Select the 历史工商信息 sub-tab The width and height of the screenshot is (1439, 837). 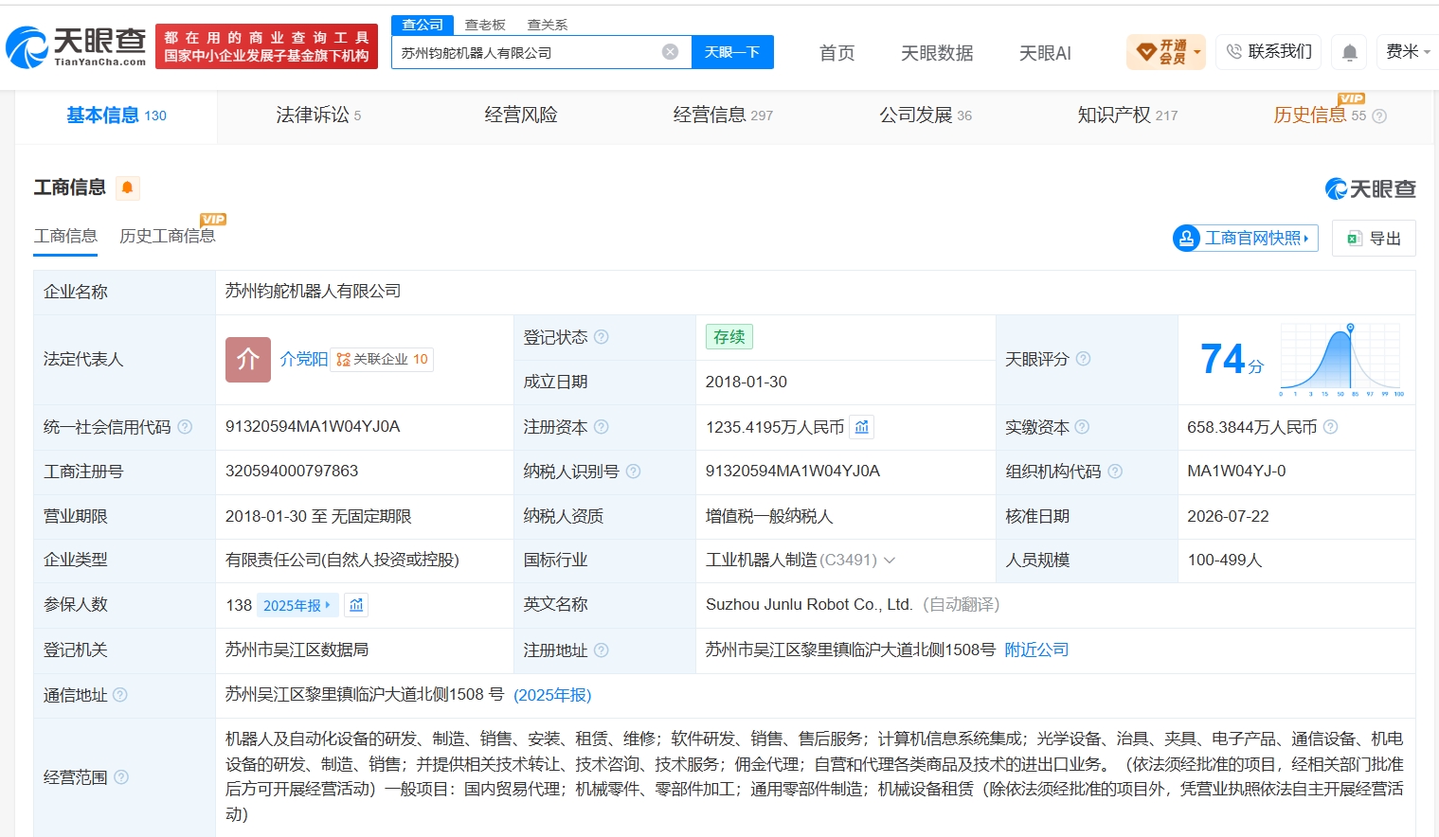[x=167, y=236]
